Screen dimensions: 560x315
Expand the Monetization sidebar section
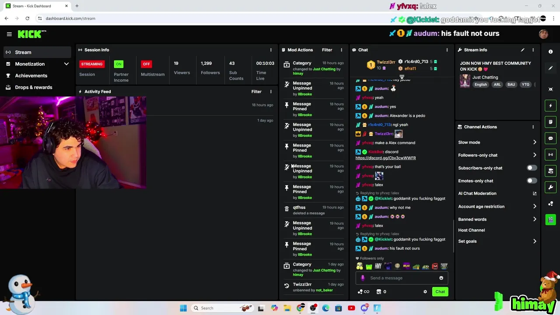coord(66,64)
